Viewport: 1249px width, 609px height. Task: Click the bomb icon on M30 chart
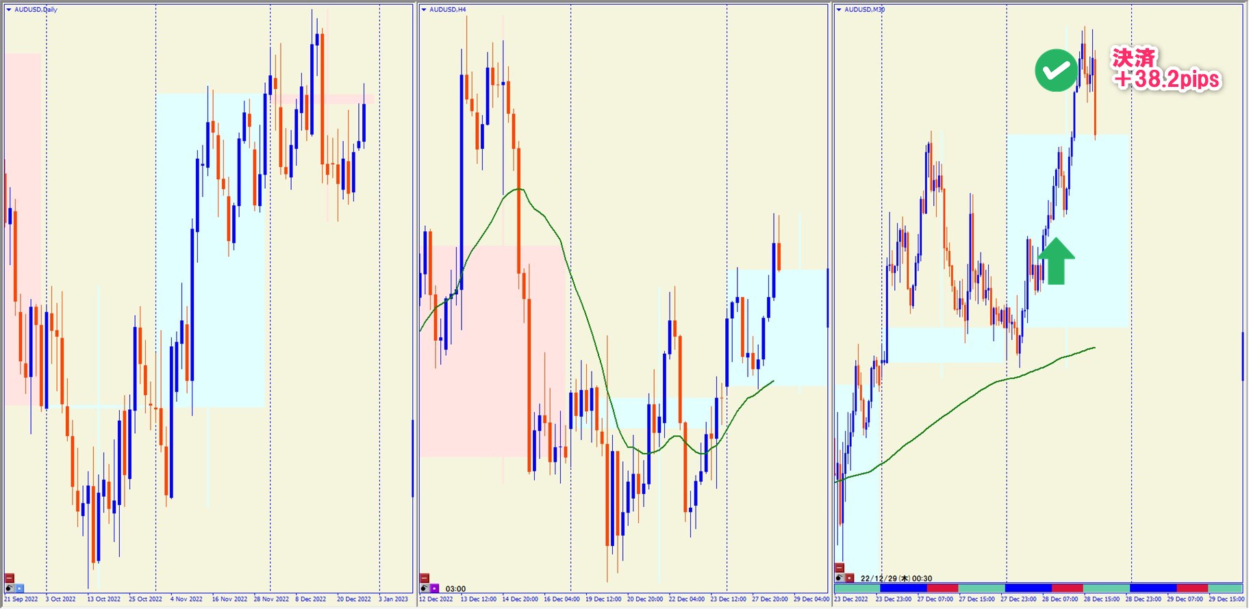[840, 578]
